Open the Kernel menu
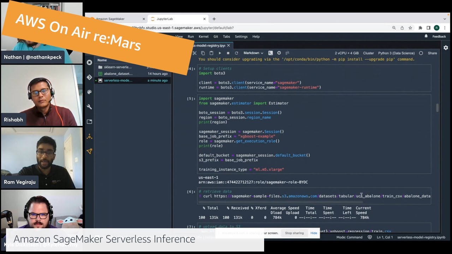This screenshot has width=452, height=254. click(203, 36)
